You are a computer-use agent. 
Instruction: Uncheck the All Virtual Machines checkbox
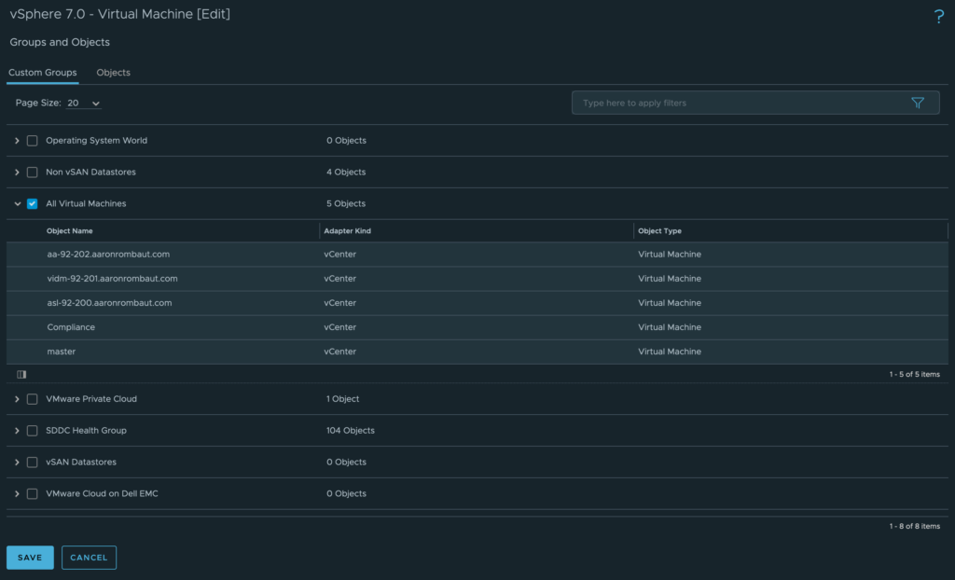pos(33,203)
